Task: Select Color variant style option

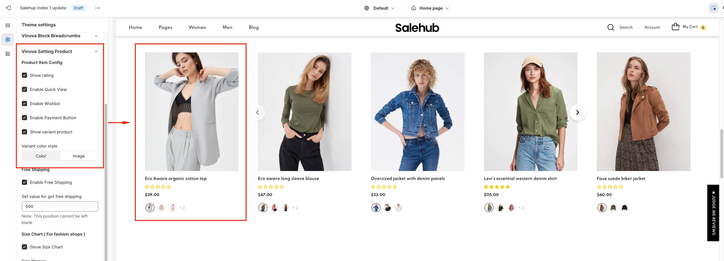Action: tap(41, 156)
